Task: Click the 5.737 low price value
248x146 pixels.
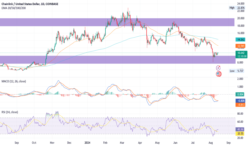Action: point(240,71)
